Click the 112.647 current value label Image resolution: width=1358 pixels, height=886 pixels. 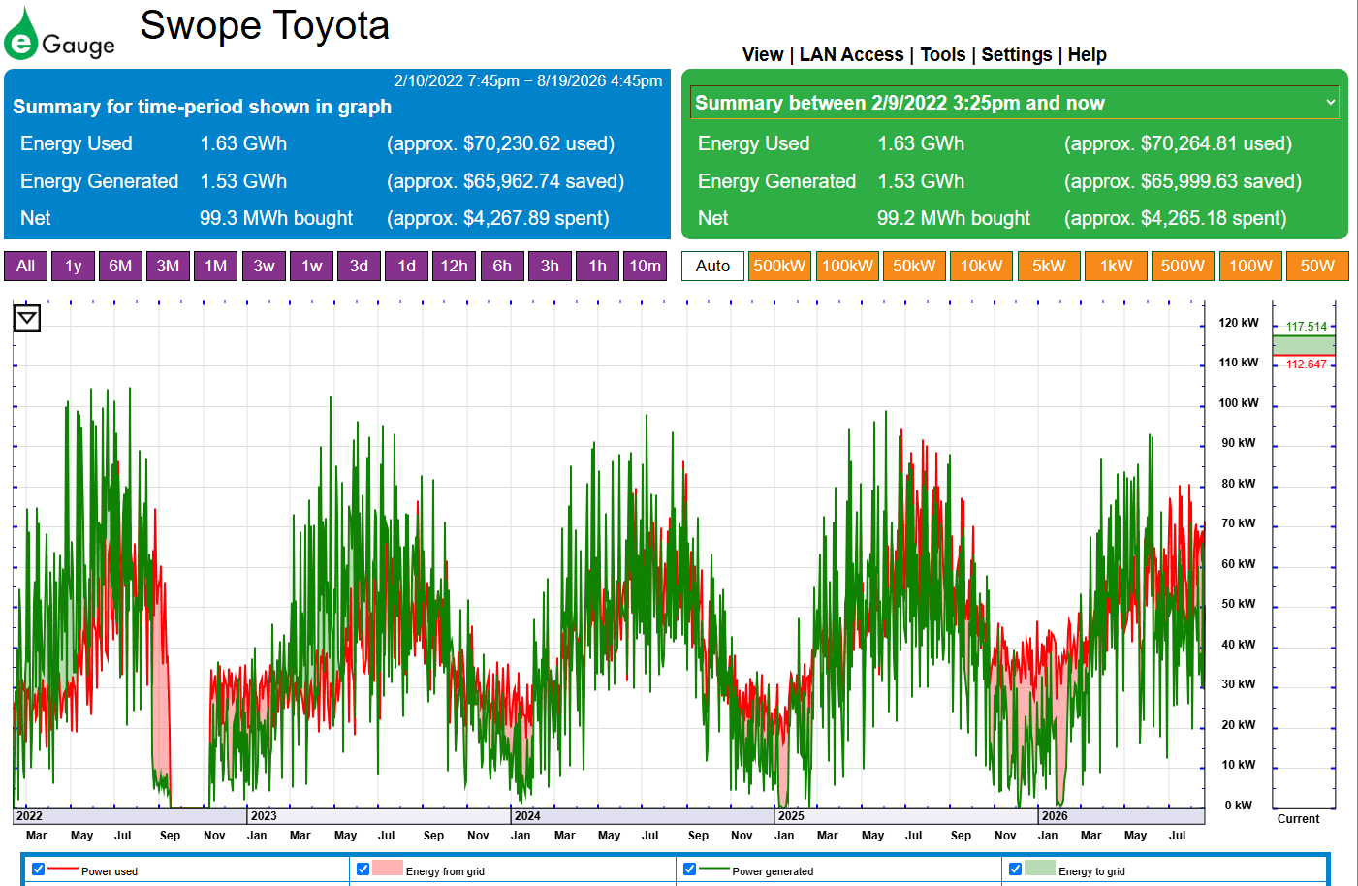(1307, 364)
